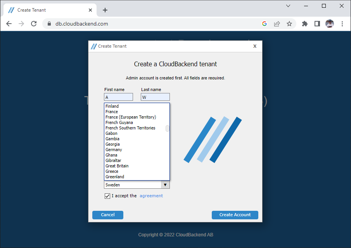Close the Create Tenant browser tab
This screenshot has width=351, height=248.
pos(90,10)
